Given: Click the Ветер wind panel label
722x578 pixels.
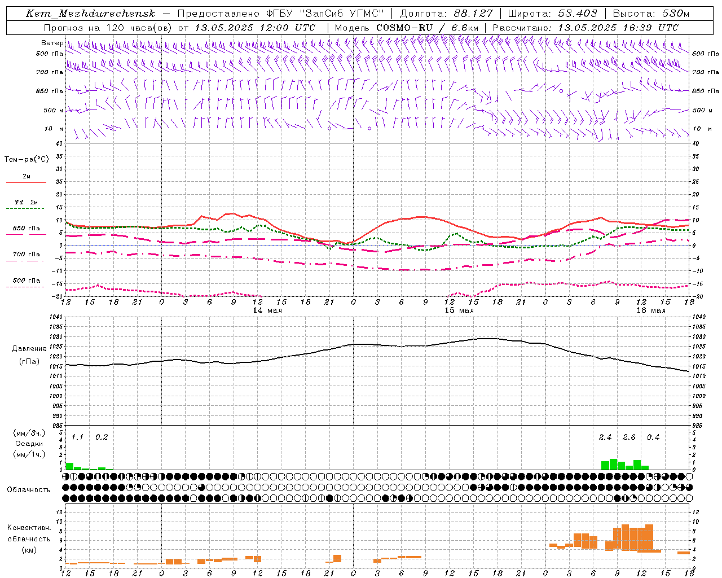Looking at the screenshot, I should coord(52,43).
